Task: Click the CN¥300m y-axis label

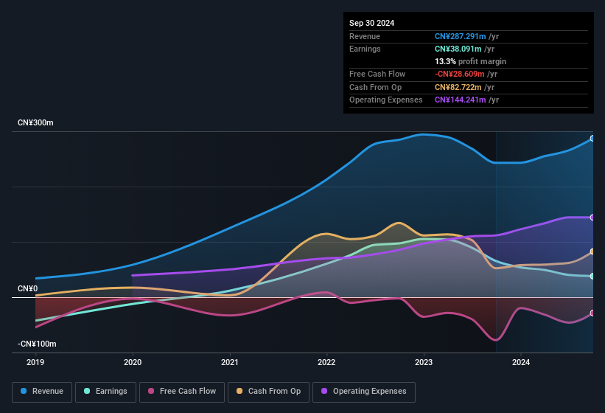Action: tap(35, 122)
